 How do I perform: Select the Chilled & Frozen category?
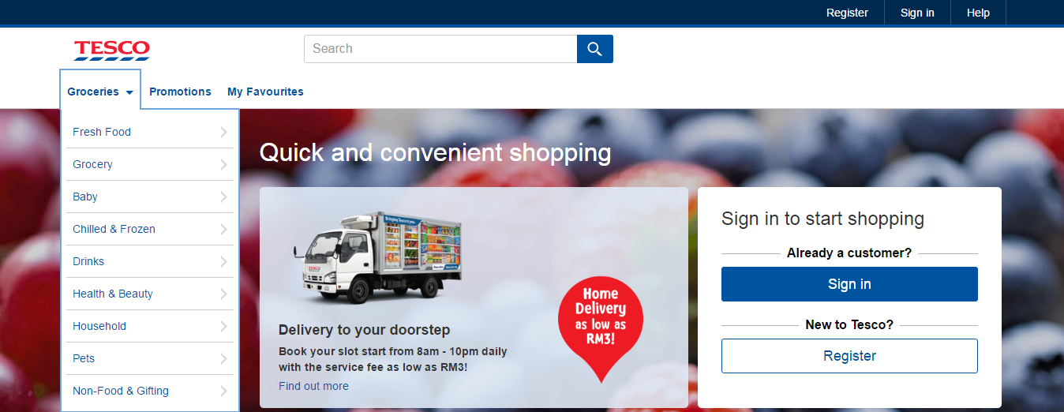(150, 229)
